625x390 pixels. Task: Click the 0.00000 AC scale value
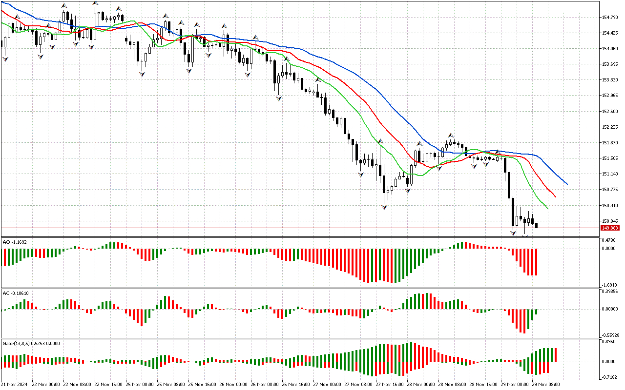[x=610, y=309]
